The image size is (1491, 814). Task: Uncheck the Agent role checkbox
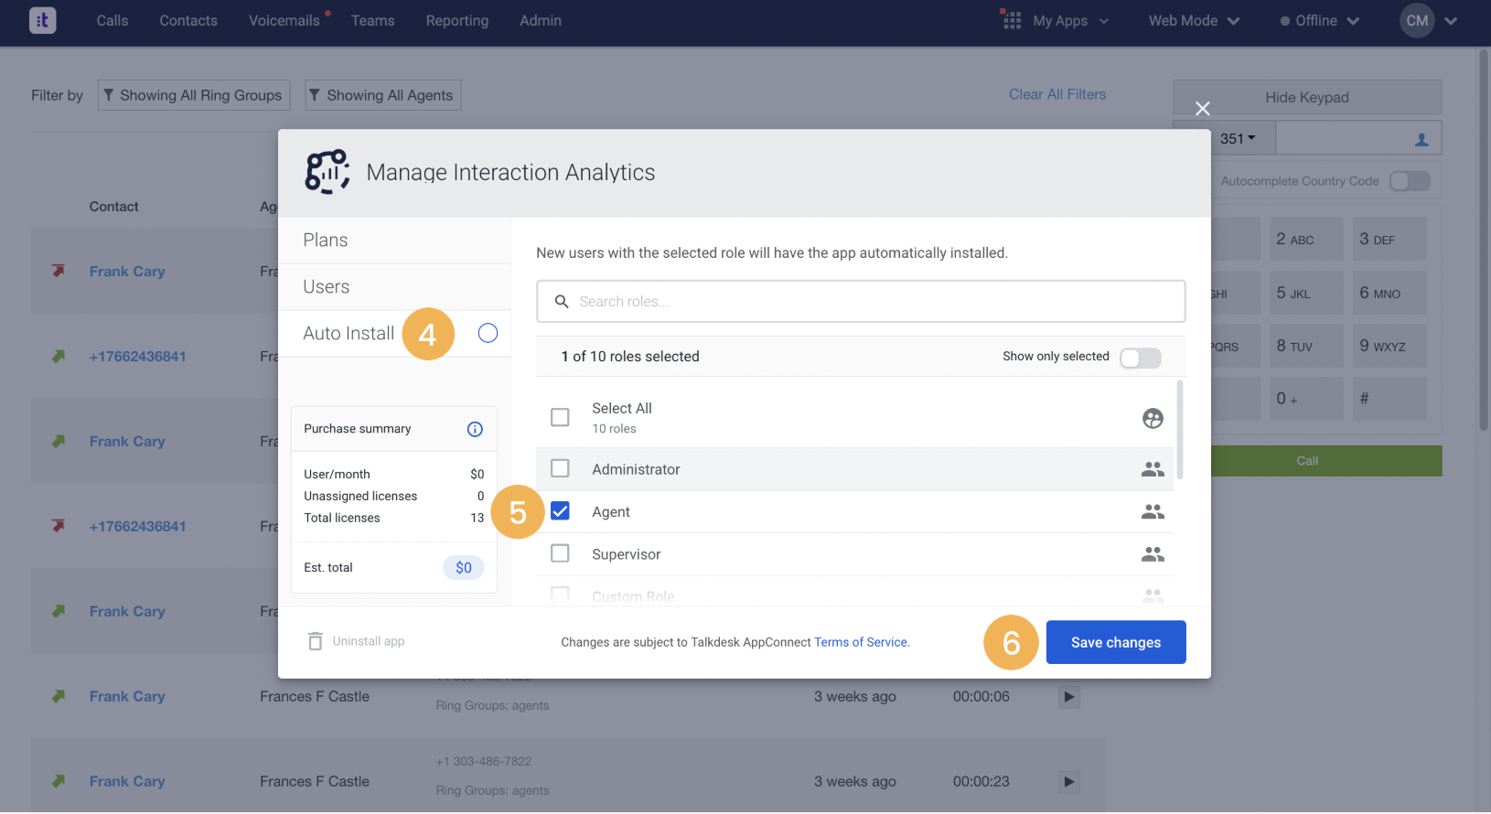pos(560,511)
